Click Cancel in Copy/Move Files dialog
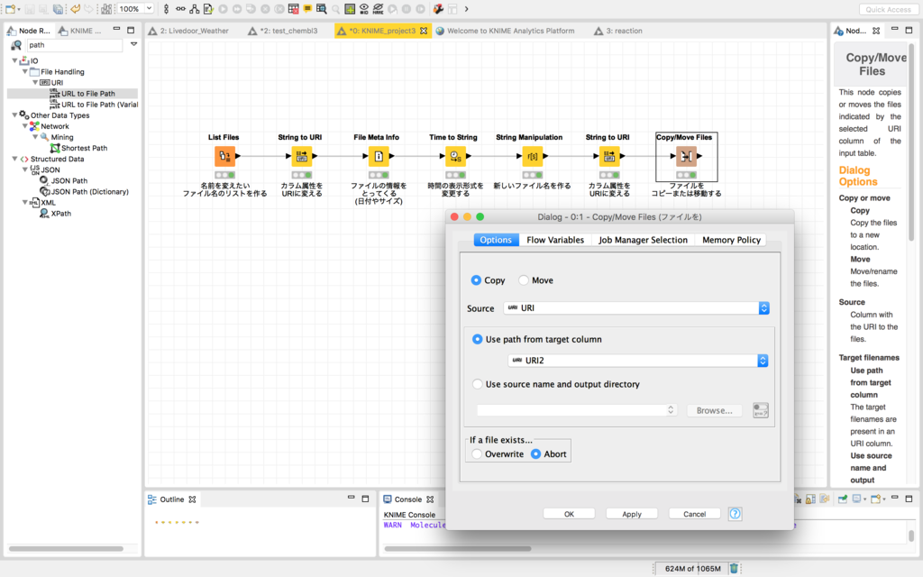Viewport: 923px width, 577px height. [694, 514]
